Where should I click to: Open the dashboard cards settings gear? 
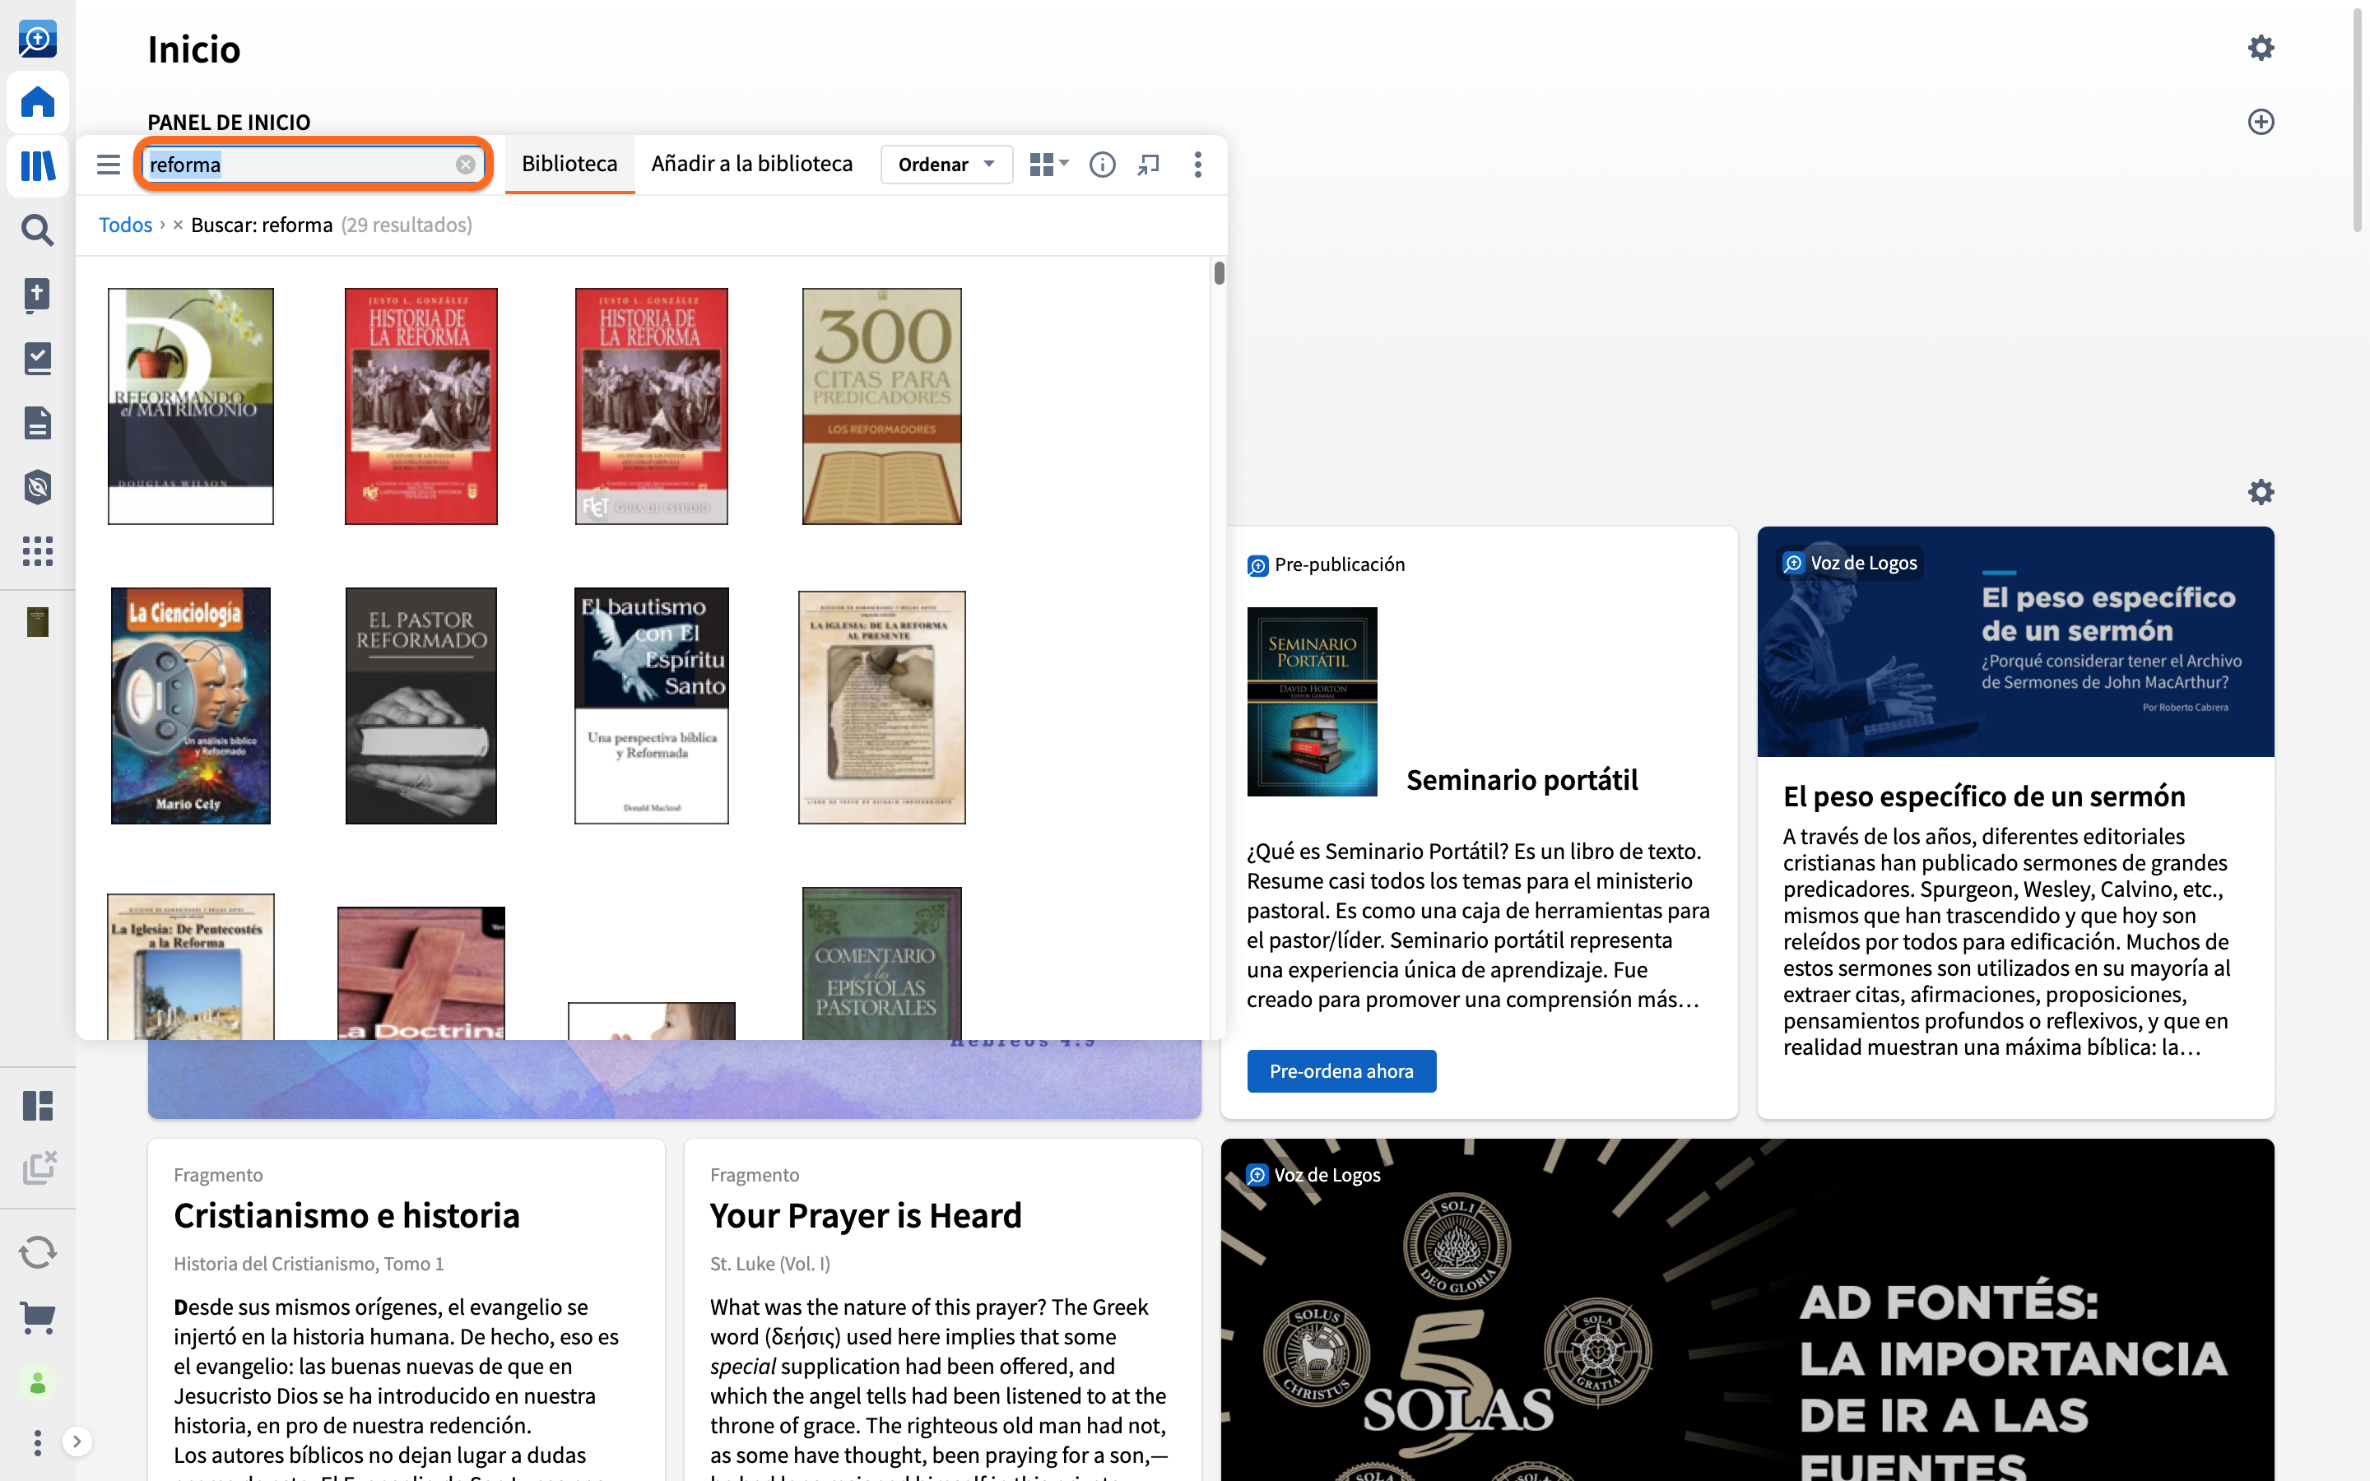2261,492
